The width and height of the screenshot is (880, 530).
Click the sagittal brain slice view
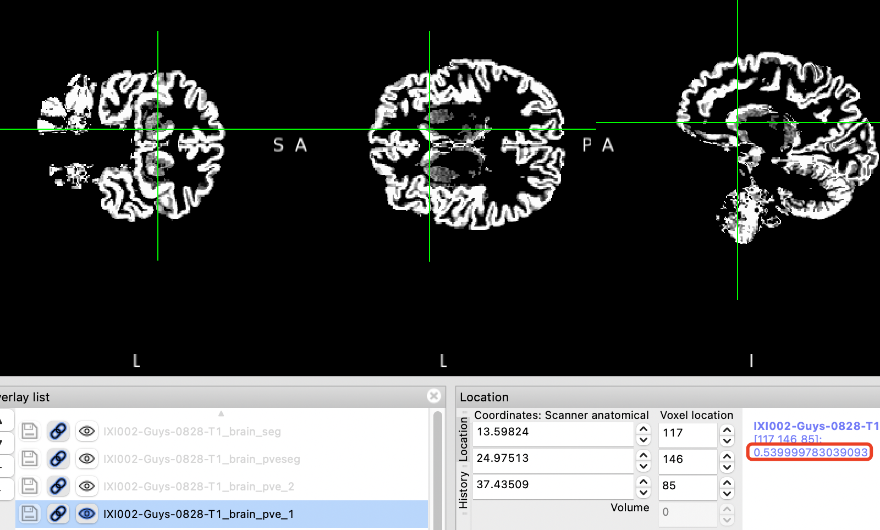(778, 148)
